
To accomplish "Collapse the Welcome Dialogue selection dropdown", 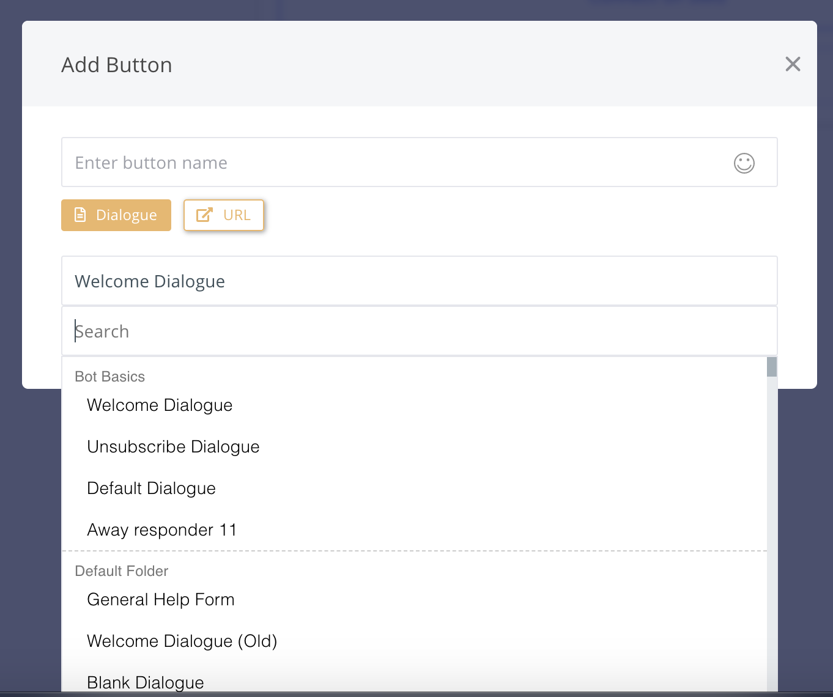I will (x=420, y=281).
